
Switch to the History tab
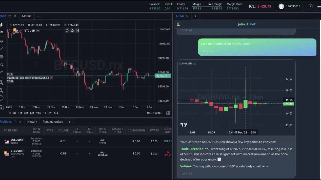[32, 122]
